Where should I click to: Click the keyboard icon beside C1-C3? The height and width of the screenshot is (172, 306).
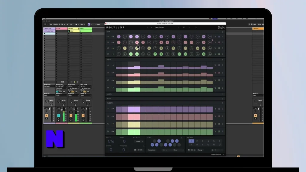pos(135,150)
